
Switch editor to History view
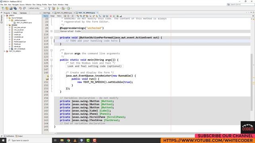59,16
